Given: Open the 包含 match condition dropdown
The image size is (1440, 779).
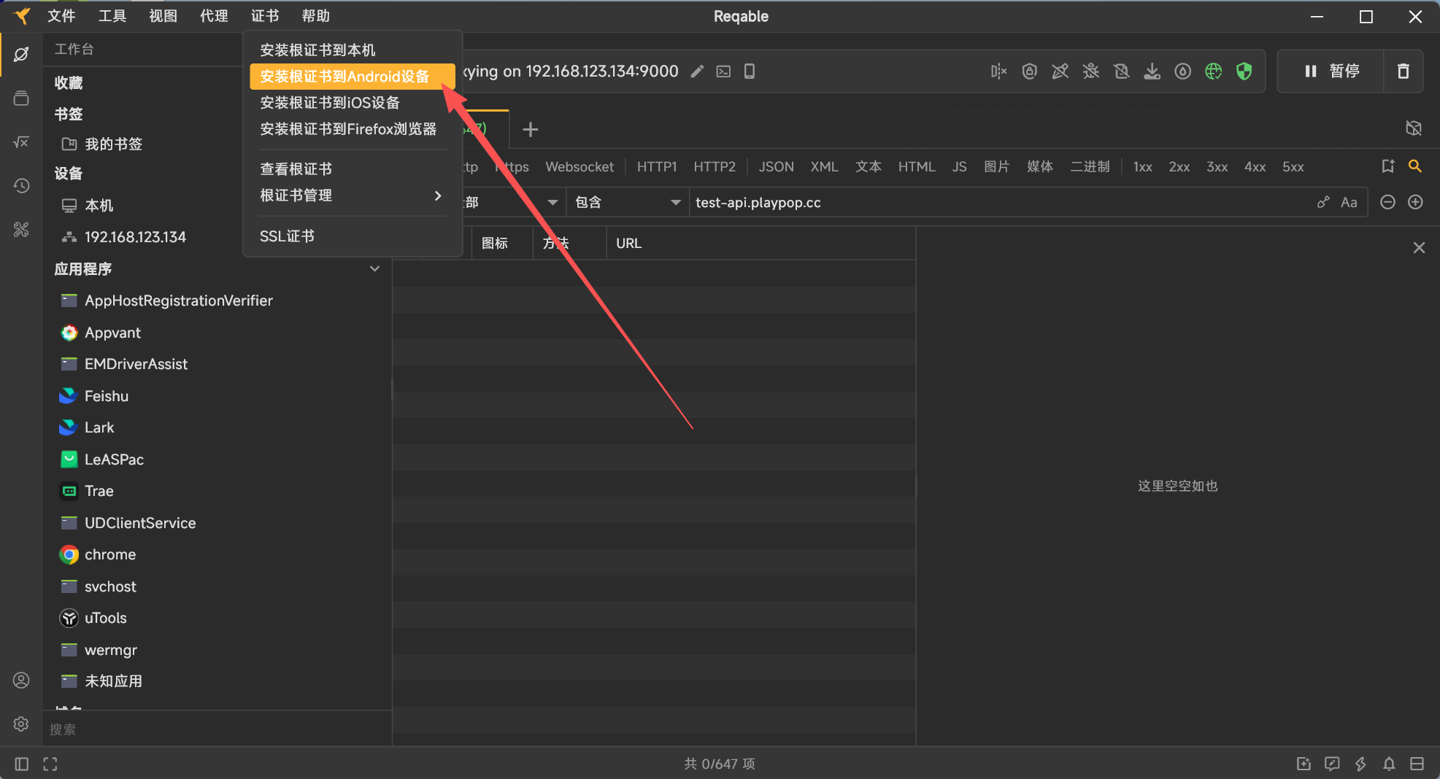Looking at the screenshot, I should tap(628, 203).
